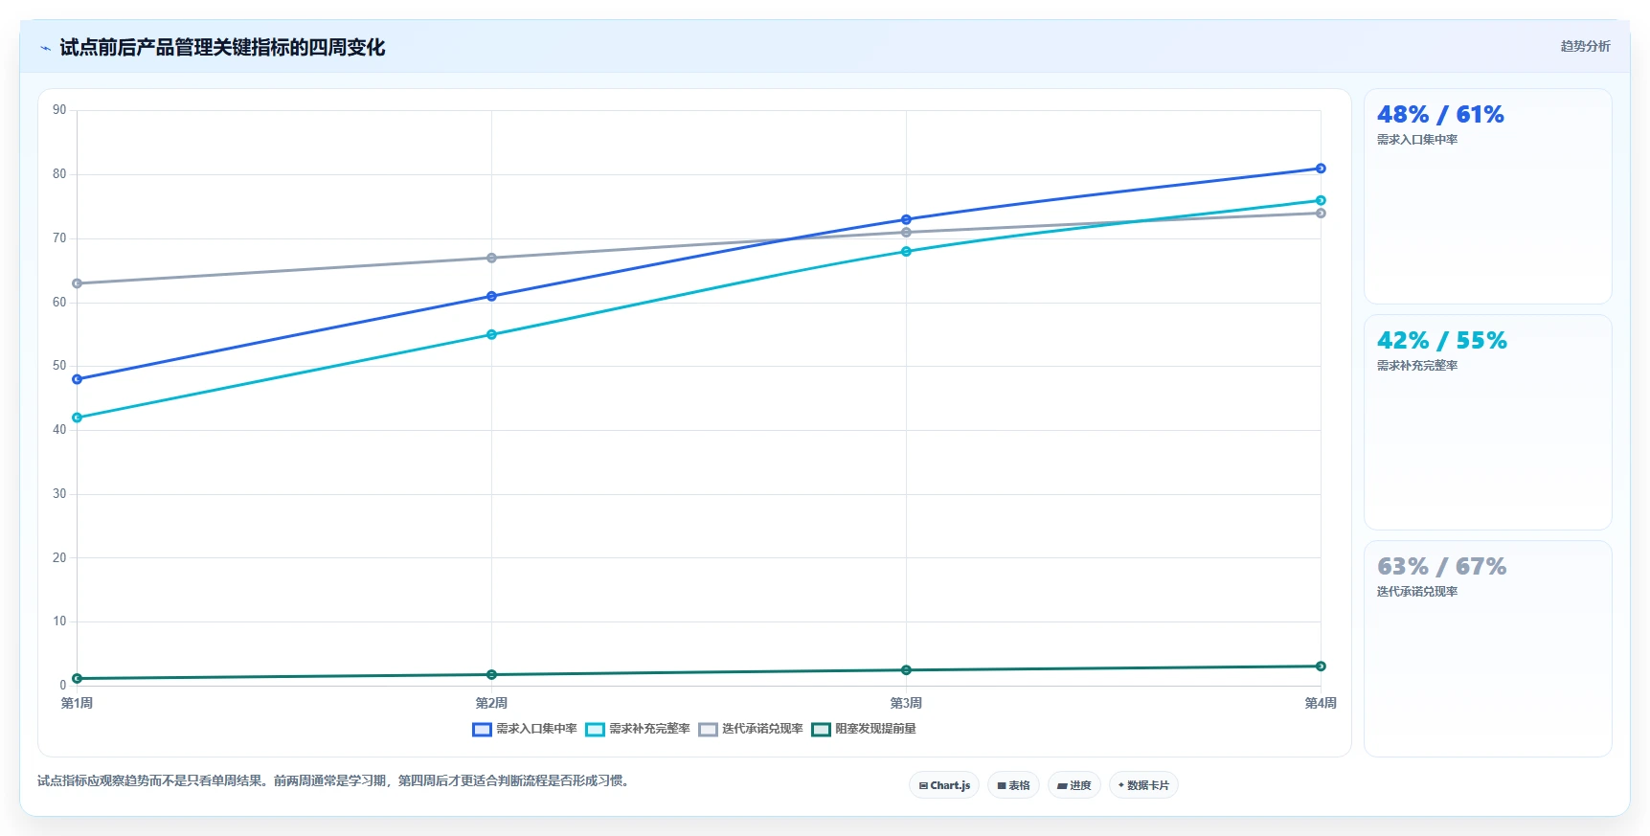Click the 90 y-axis tick label
The height and width of the screenshot is (836, 1650).
[59, 110]
